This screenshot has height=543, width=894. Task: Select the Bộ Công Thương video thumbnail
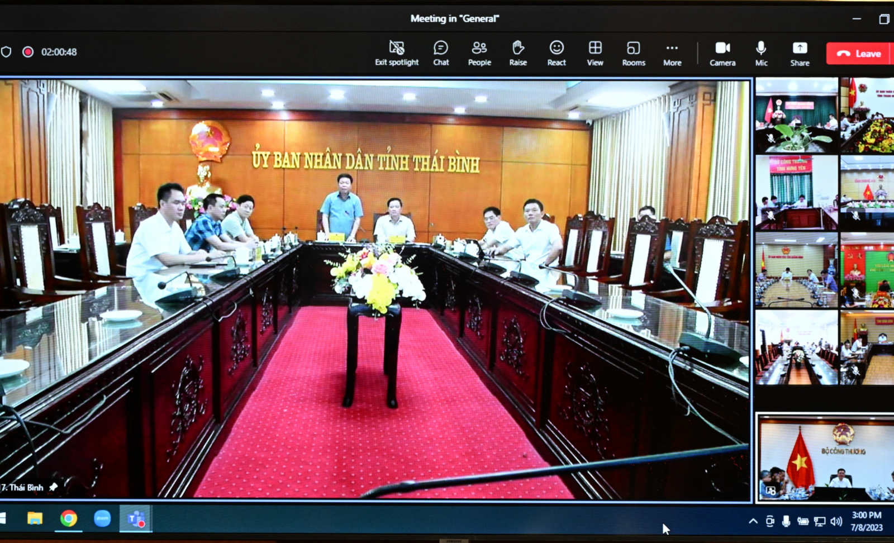(825, 458)
